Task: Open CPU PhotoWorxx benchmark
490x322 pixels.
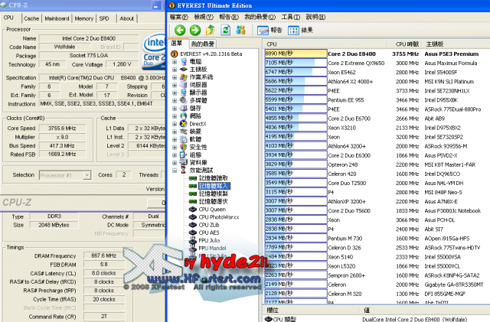Action: [219, 217]
